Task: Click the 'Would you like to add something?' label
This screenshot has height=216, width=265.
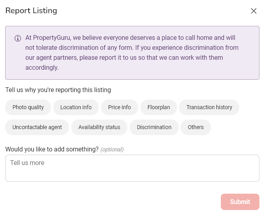Action: pos(52,149)
